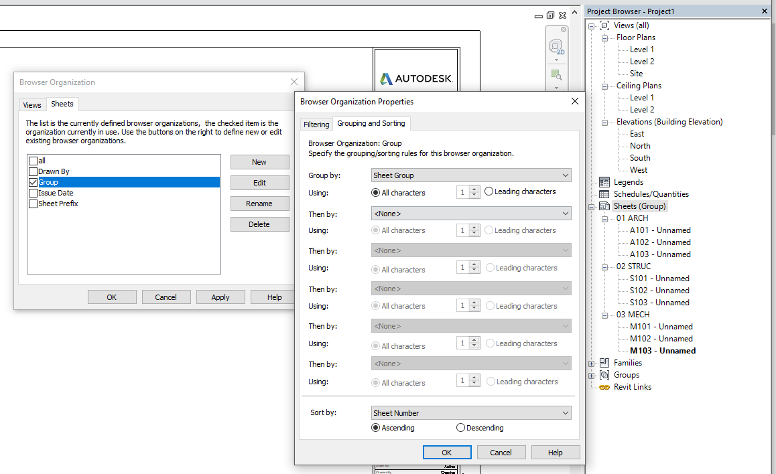Collapse the 03 MECH sheet group
The height and width of the screenshot is (474, 776).
pyautogui.click(x=604, y=315)
